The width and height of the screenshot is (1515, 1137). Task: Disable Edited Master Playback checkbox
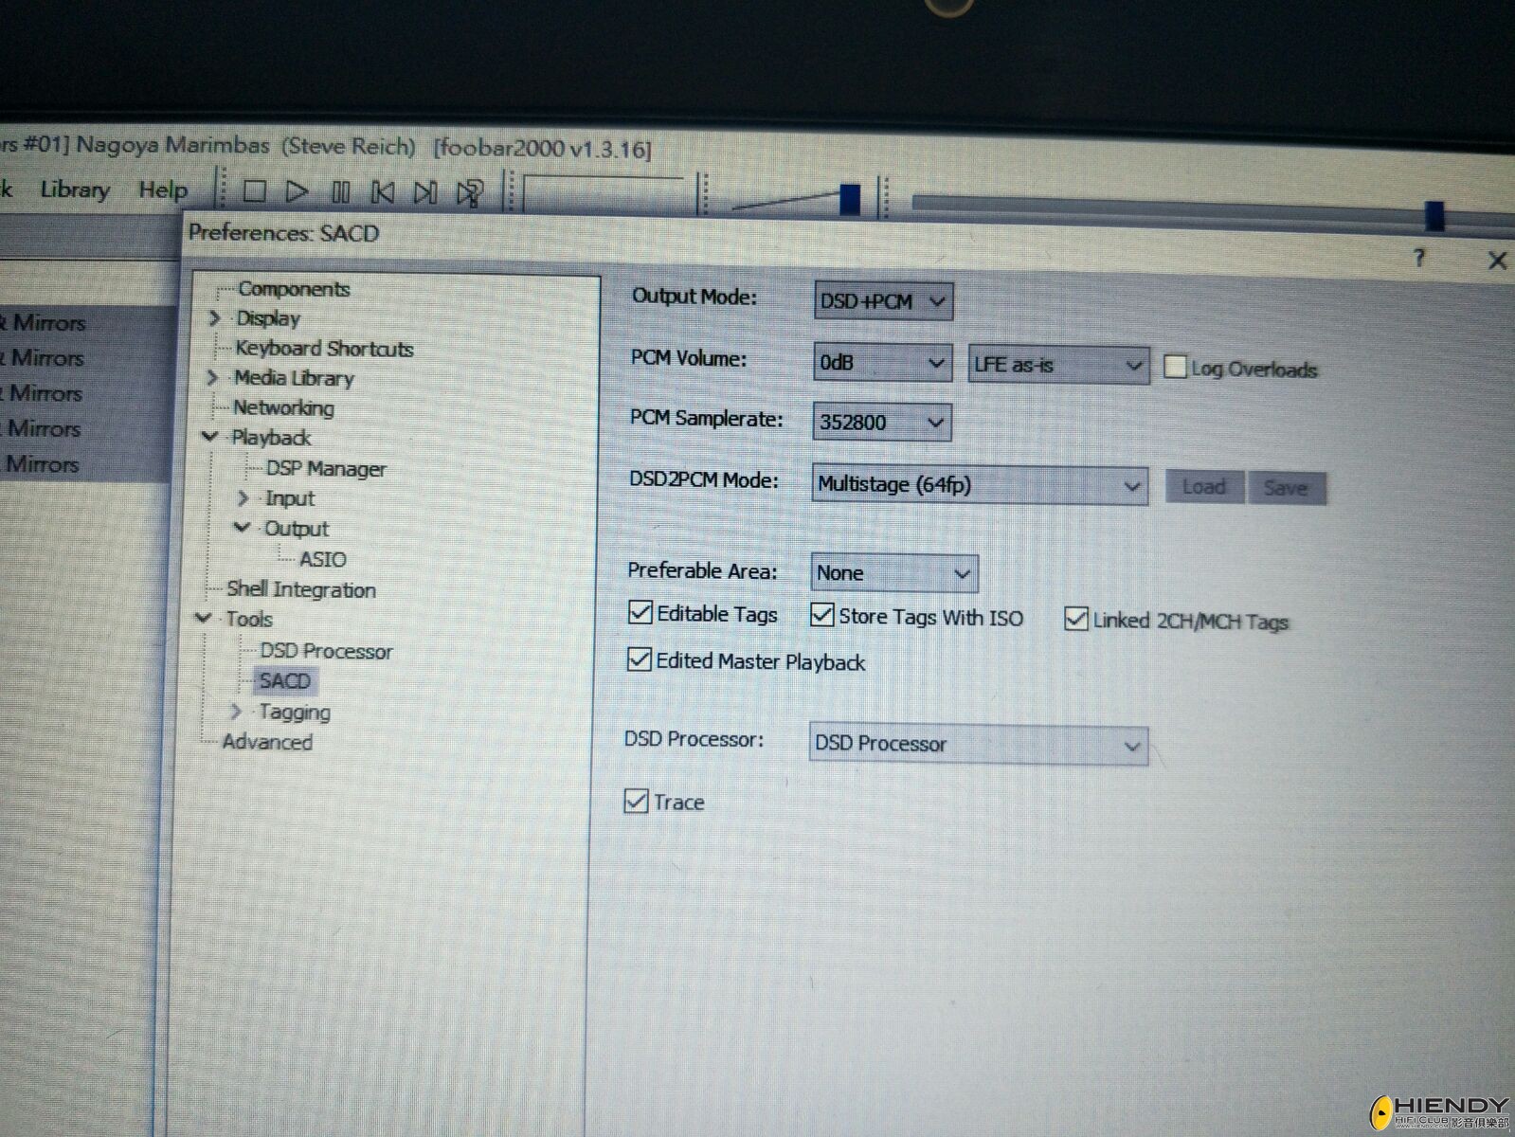coord(640,659)
